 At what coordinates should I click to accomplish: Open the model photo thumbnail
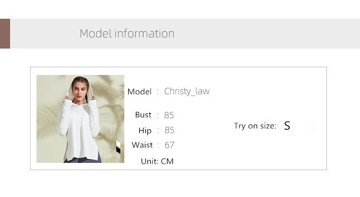pyautogui.click(x=80, y=119)
